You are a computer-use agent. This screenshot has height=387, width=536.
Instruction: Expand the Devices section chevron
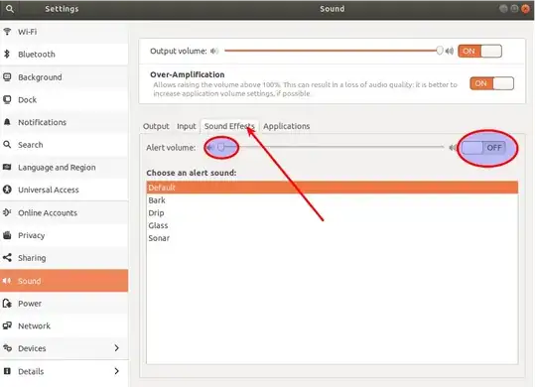[116, 348]
